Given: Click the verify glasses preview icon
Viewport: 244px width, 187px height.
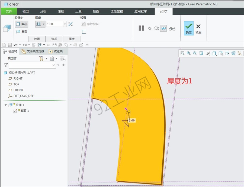Looking at the screenshot, I should point(172,28).
